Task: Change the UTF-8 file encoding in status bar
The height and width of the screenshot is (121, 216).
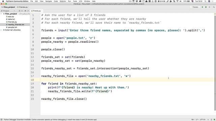Action: (202, 120)
